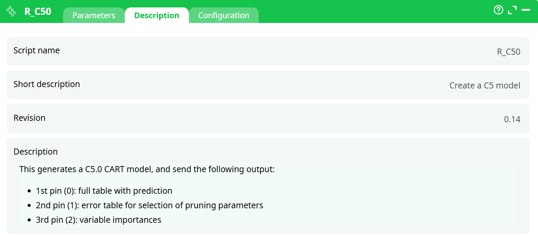Click the R_C50 node icon in header
Viewport: 538px width, 241px height.
click(11, 11)
